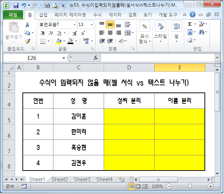Toggle Bold 가 formatting
224x194 pixels.
point(43,33)
